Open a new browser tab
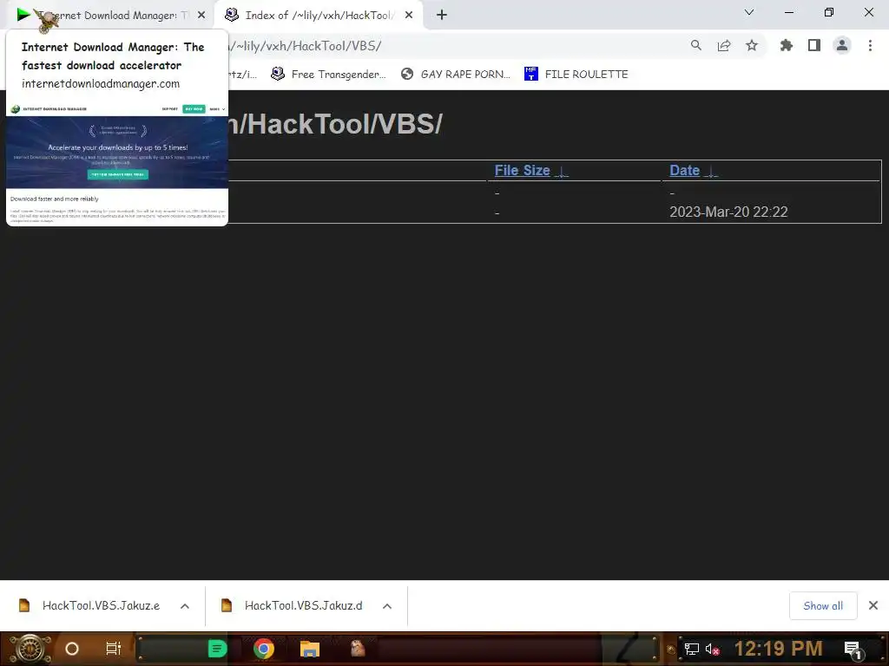889x666 pixels. pos(442,16)
